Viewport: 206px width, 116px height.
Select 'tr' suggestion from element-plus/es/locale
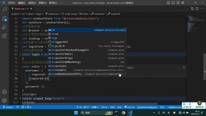[87, 30]
